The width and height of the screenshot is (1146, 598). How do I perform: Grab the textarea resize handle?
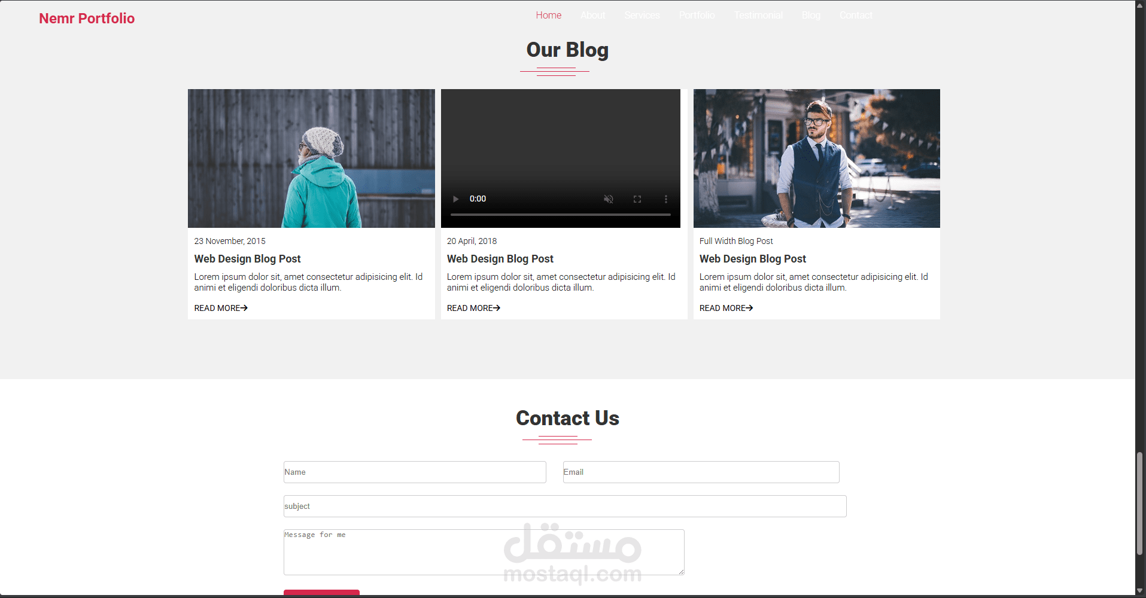click(681, 572)
